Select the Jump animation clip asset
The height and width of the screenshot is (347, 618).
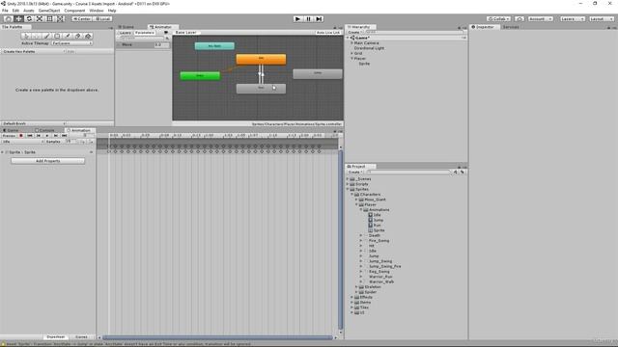(x=376, y=221)
